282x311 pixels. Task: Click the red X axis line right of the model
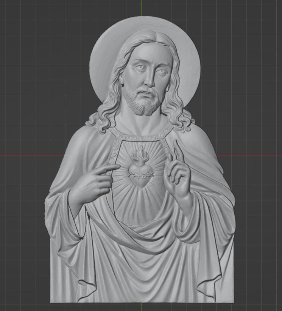coord(257,155)
